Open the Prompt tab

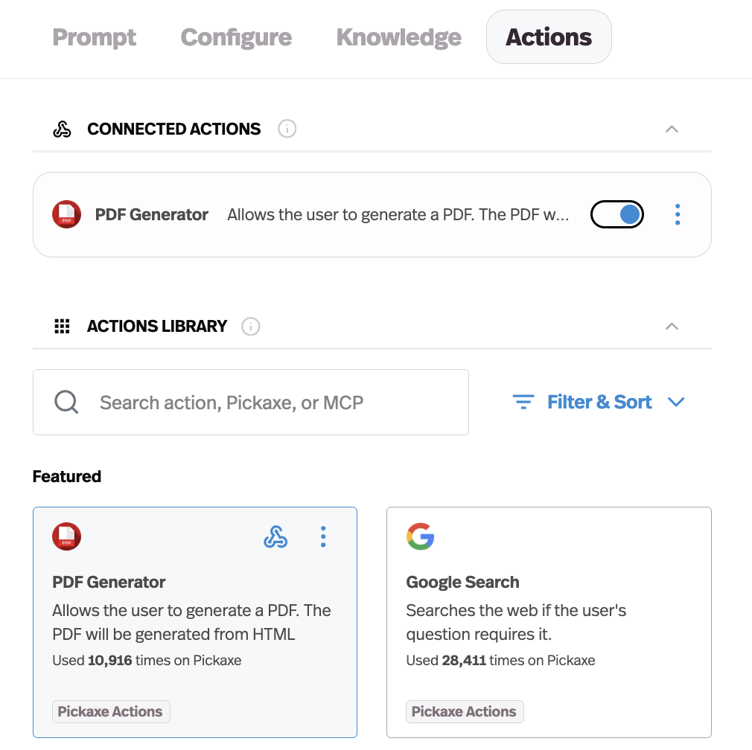(94, 36)
